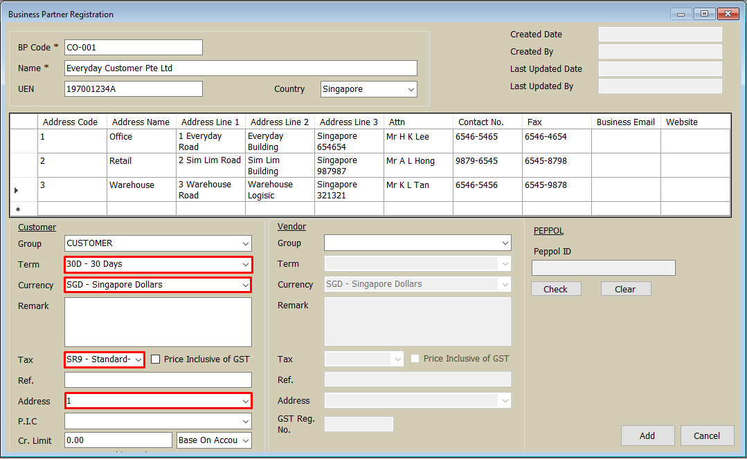Click the Mr K L Tan cell
The height and width of the screenshot is (459, 747).
click(x=418, y=190)
